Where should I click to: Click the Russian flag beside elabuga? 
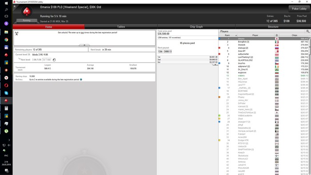(x=277, y=48)
